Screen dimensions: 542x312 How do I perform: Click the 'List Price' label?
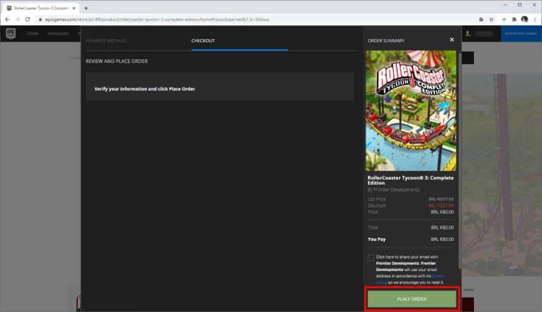click(377, 199)
